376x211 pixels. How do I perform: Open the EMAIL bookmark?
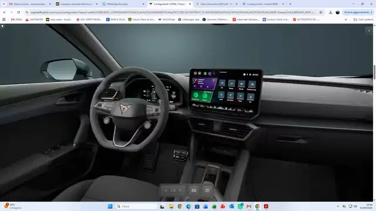tap(16, 19)
